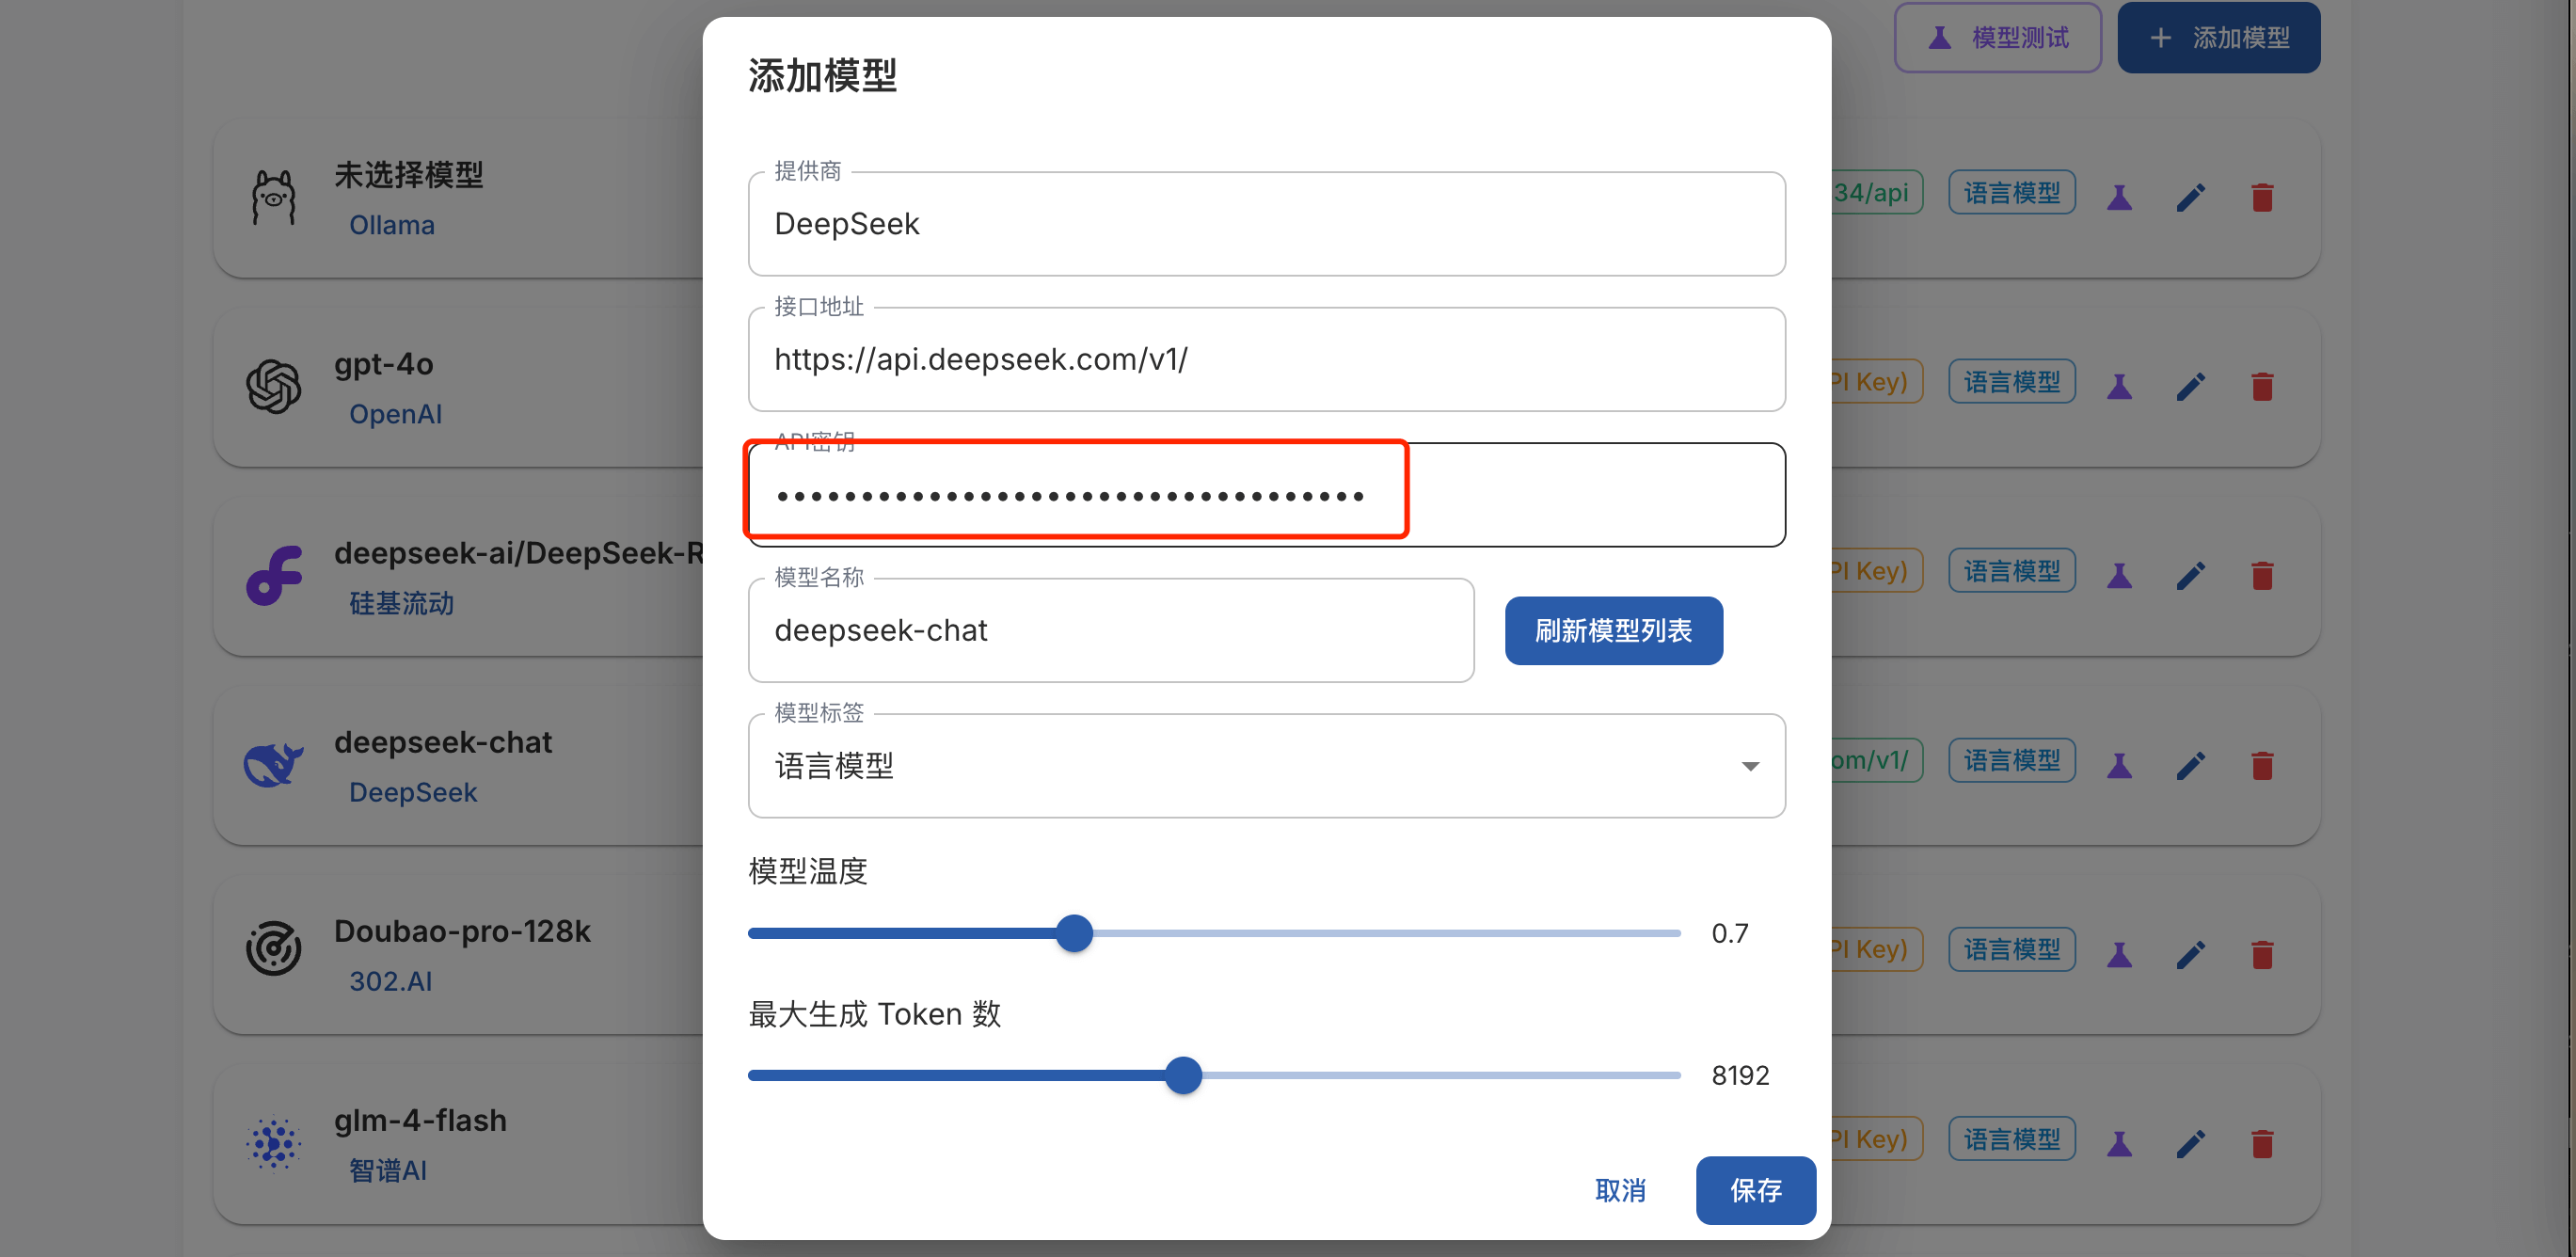Click 保存 to save the model

coord(1755,1190)
